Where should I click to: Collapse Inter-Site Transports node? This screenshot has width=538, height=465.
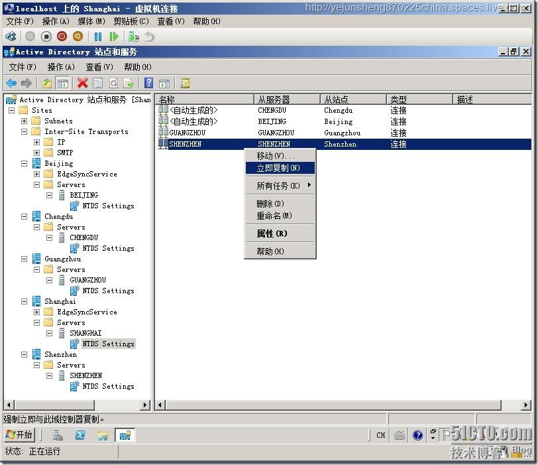24,131
